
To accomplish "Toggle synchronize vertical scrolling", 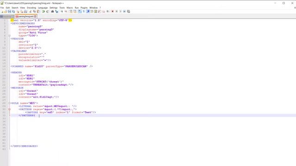I will [71, 12].
